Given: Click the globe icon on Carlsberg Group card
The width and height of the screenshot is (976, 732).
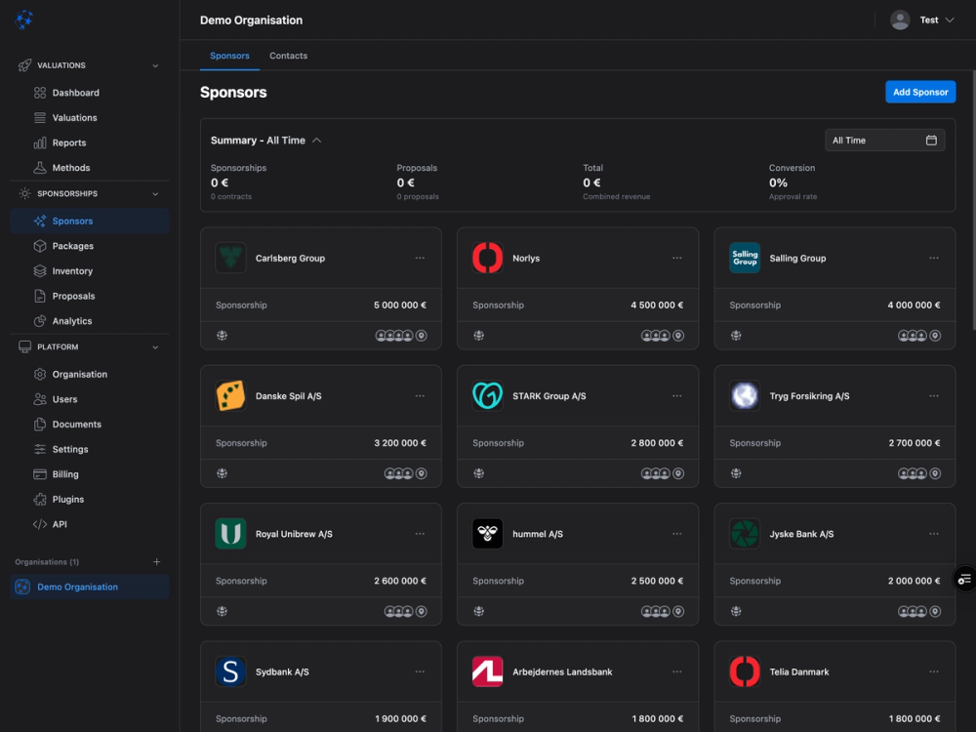Looking at the screenshot, I should coord(222,335).
